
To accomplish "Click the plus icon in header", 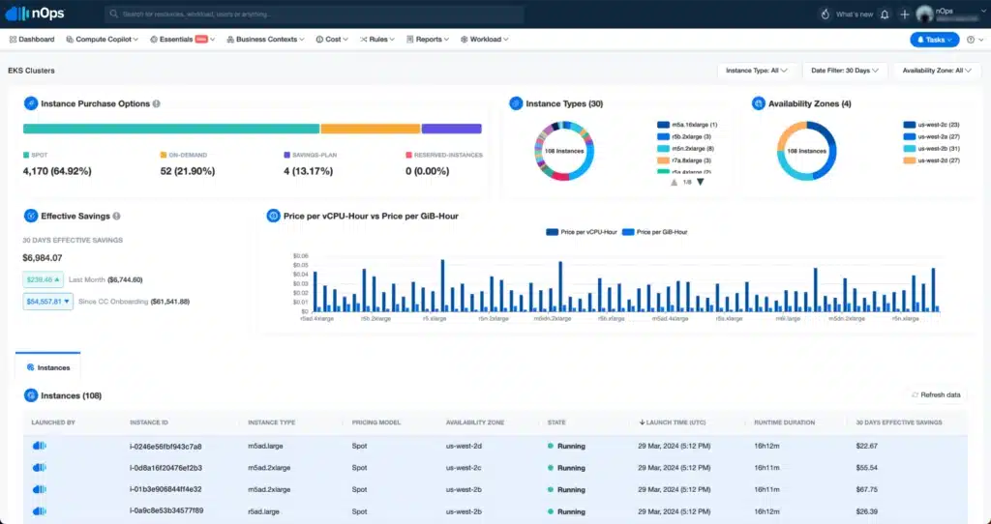I will click(905, 15).
